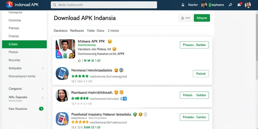This screenshot has height=129, width=258.
Task: Open the Raeber user account link
Action: point(193,5)
